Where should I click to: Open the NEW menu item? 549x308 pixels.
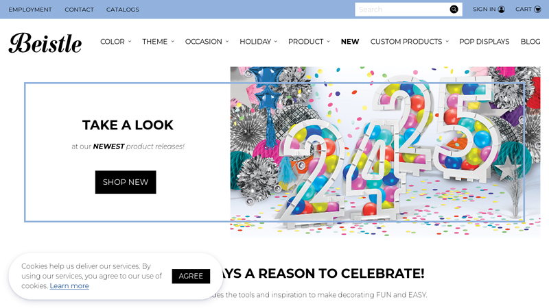(350, 42)
